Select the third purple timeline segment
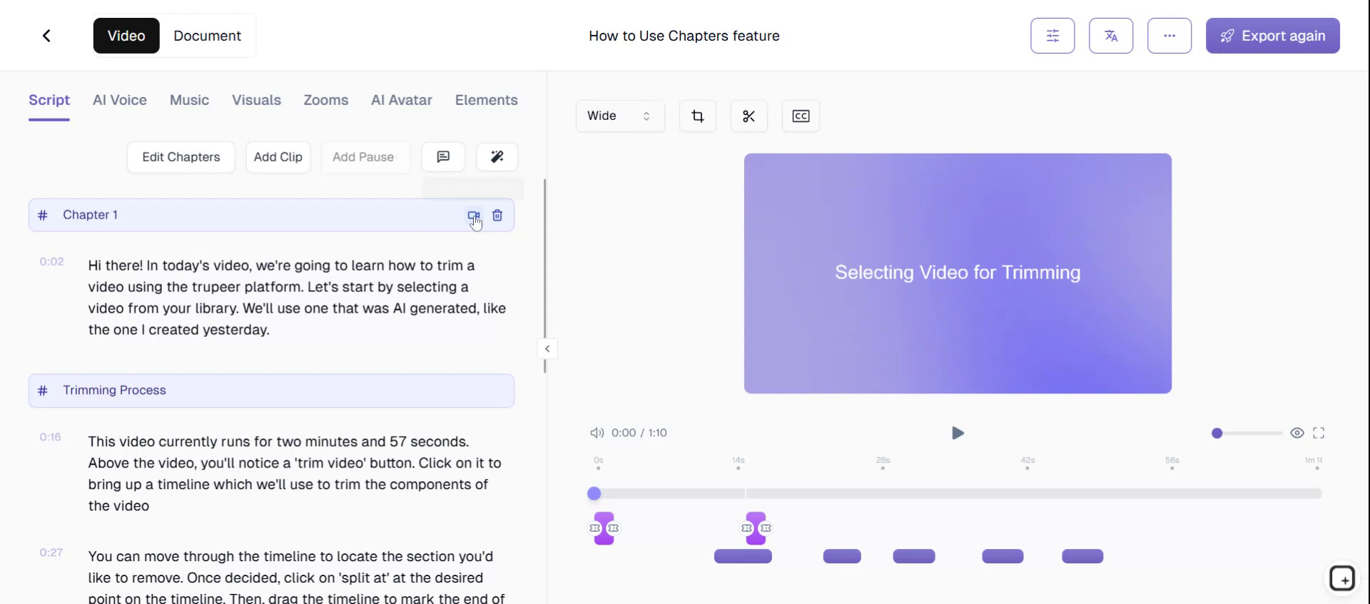 click(914, 556)
